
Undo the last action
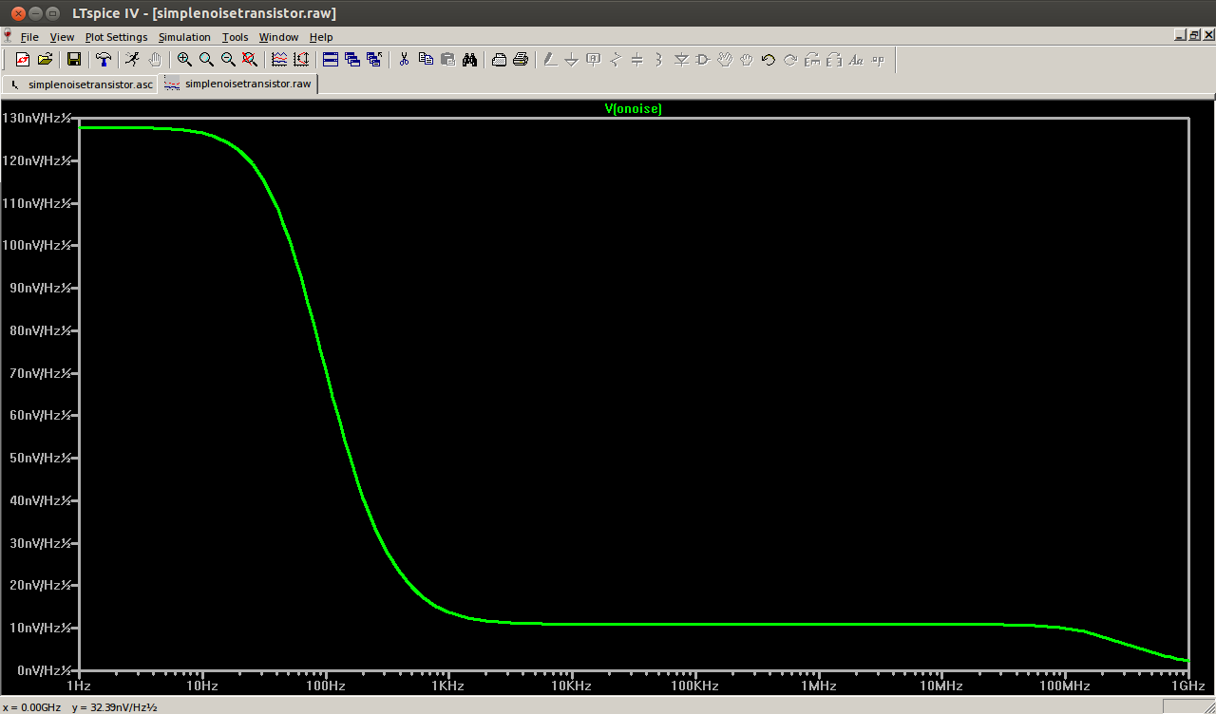coord(768,59)
